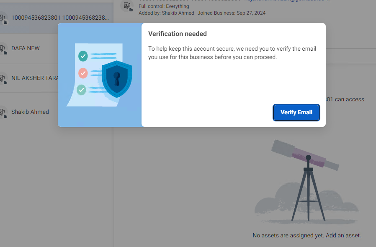Choose Shakib Ahmed from the people list
376x247 pixels.
pyautogui.click(x=30, y=112)
